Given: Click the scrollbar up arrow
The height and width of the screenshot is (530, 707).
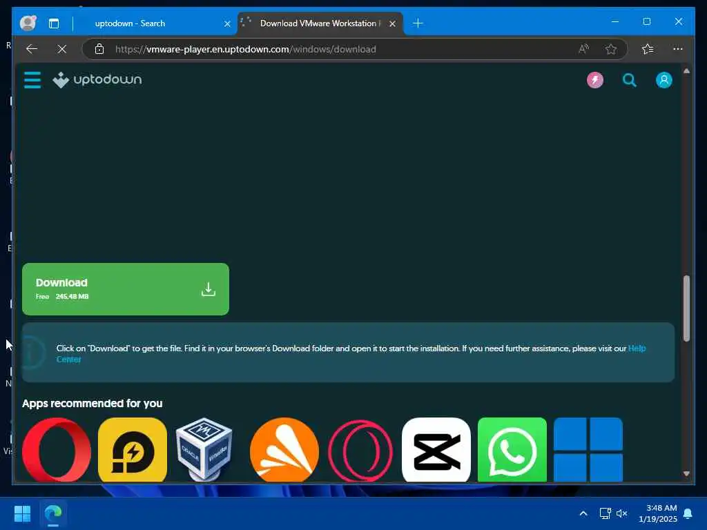Looking at the screenshot, I should pos(686,71).
